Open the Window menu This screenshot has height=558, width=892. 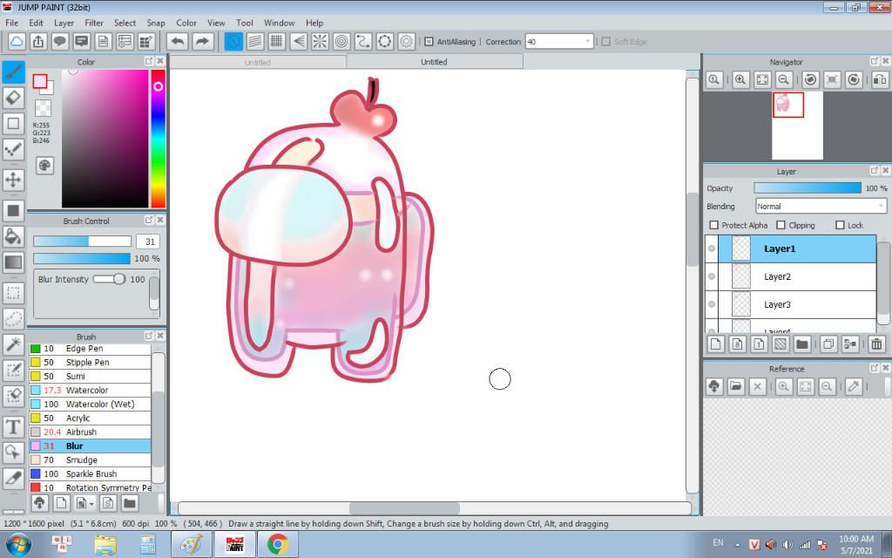tap(279, 23)
